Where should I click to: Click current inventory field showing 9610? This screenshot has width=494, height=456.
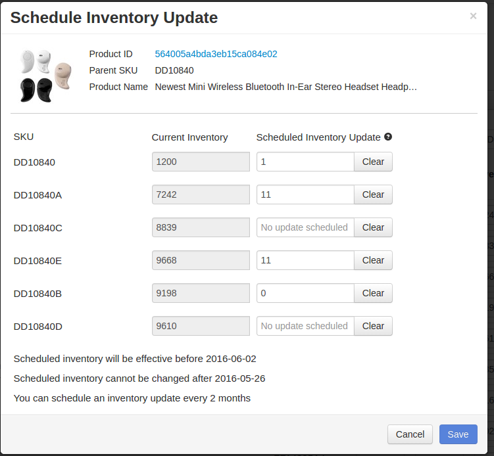pos(201,326)
